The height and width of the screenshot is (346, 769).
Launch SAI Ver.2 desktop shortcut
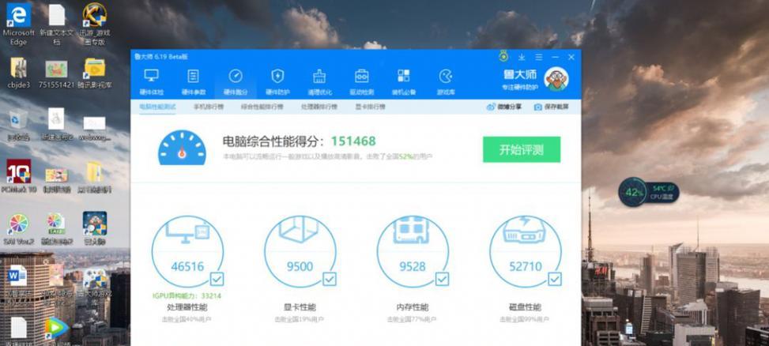coord(19,229)
